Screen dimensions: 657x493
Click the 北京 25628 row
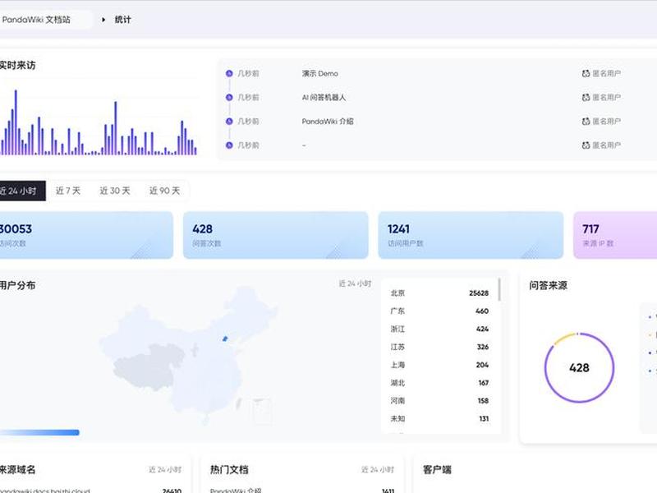click(x=439, y=293)
